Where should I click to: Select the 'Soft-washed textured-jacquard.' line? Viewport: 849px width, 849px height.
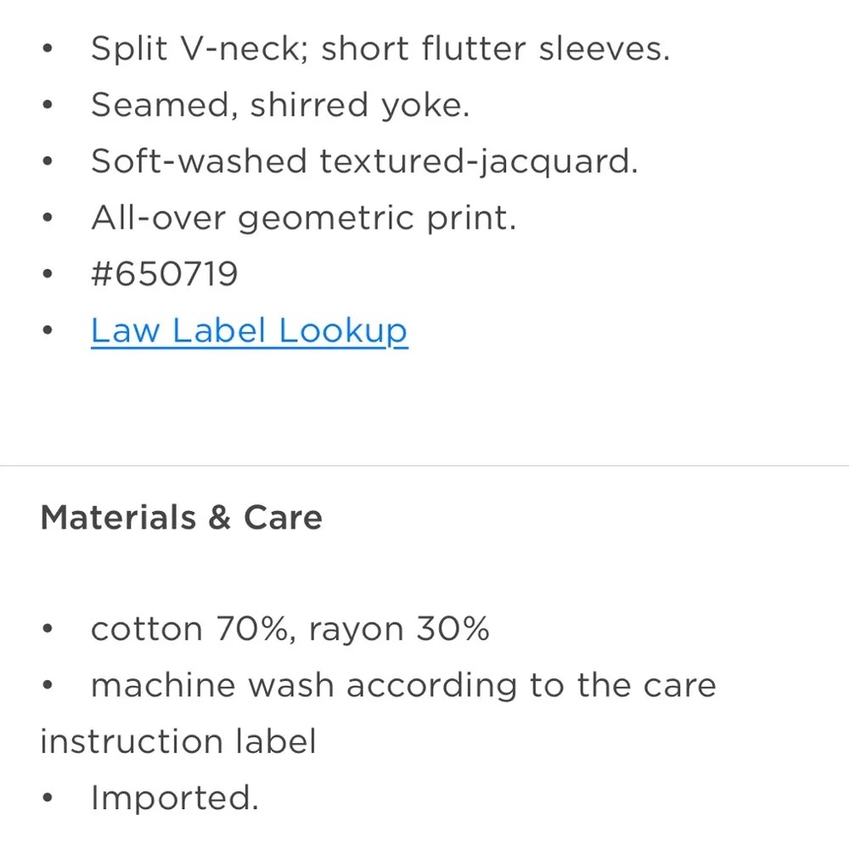click(364, 161)
